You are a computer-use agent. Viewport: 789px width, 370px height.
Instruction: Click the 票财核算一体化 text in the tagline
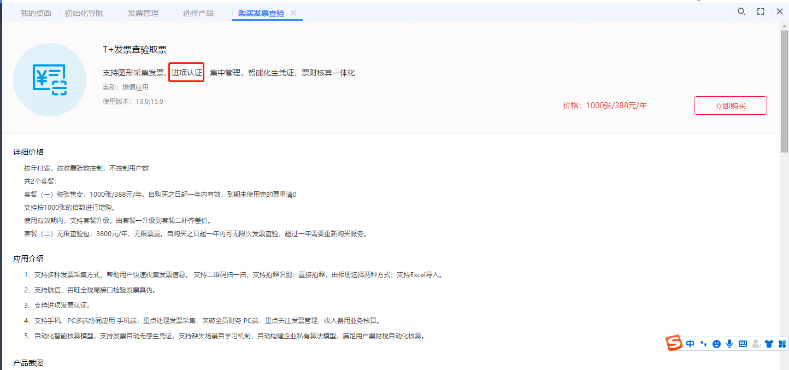coord(328,73)
